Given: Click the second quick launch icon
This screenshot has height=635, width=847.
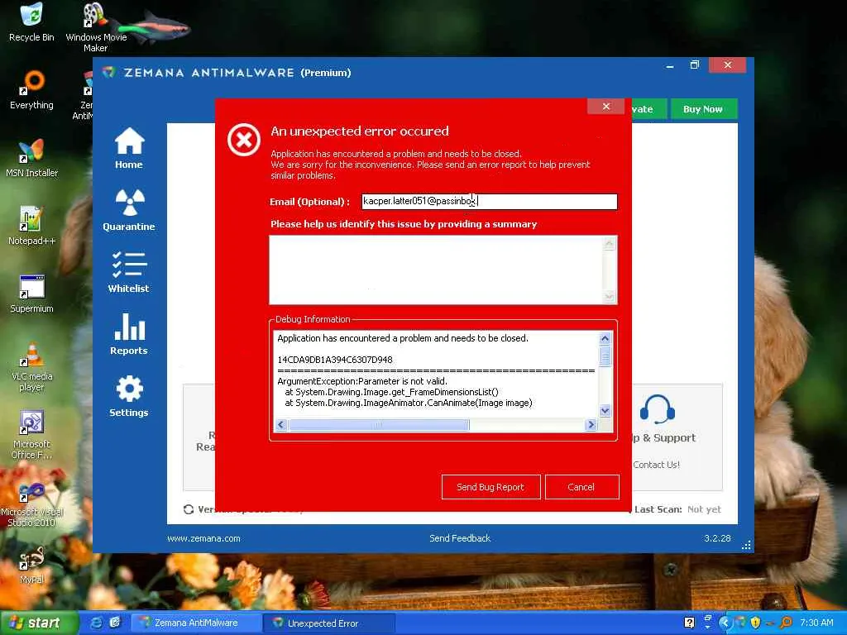Looking at the screenshot, I should (x=115, y=623).
